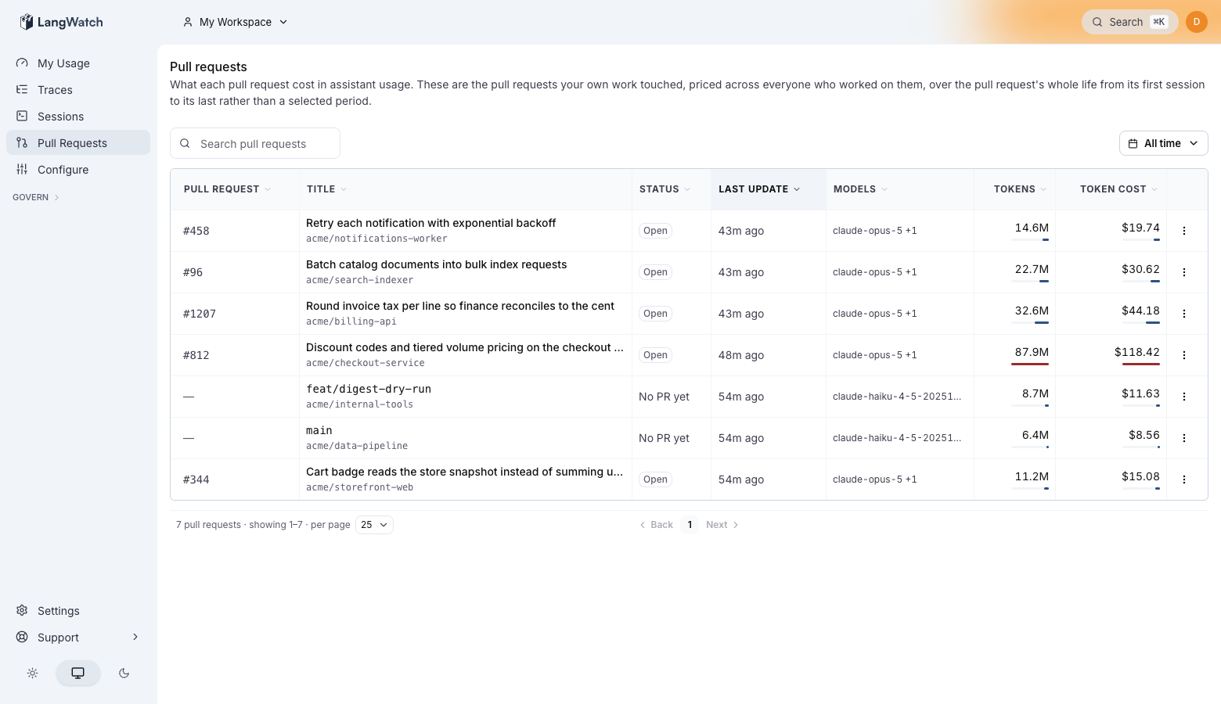Click the Pull requests page heading
The image size is (1221, 704).
(x=208, y=67)
